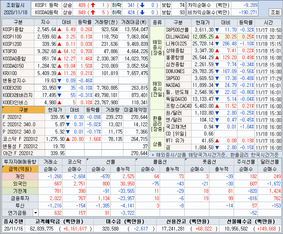Click blue down arrow in KOSPI 등락 하락

pos(142,5)
